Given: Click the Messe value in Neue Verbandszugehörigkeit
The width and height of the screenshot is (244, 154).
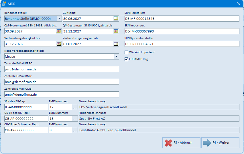Looking at the screenshot, I should coord(10,57).
